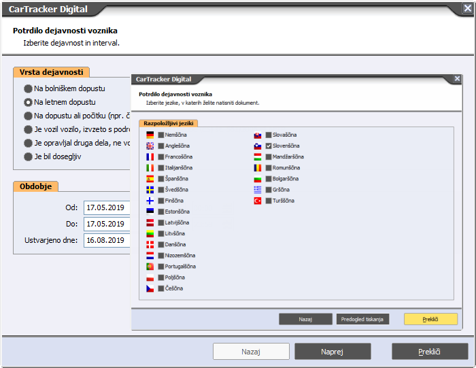The height and width of the screenshot is (368, 476).
Task: Click the Swedish flag icon
Action: pyautogui.click(x=150, y=190)
